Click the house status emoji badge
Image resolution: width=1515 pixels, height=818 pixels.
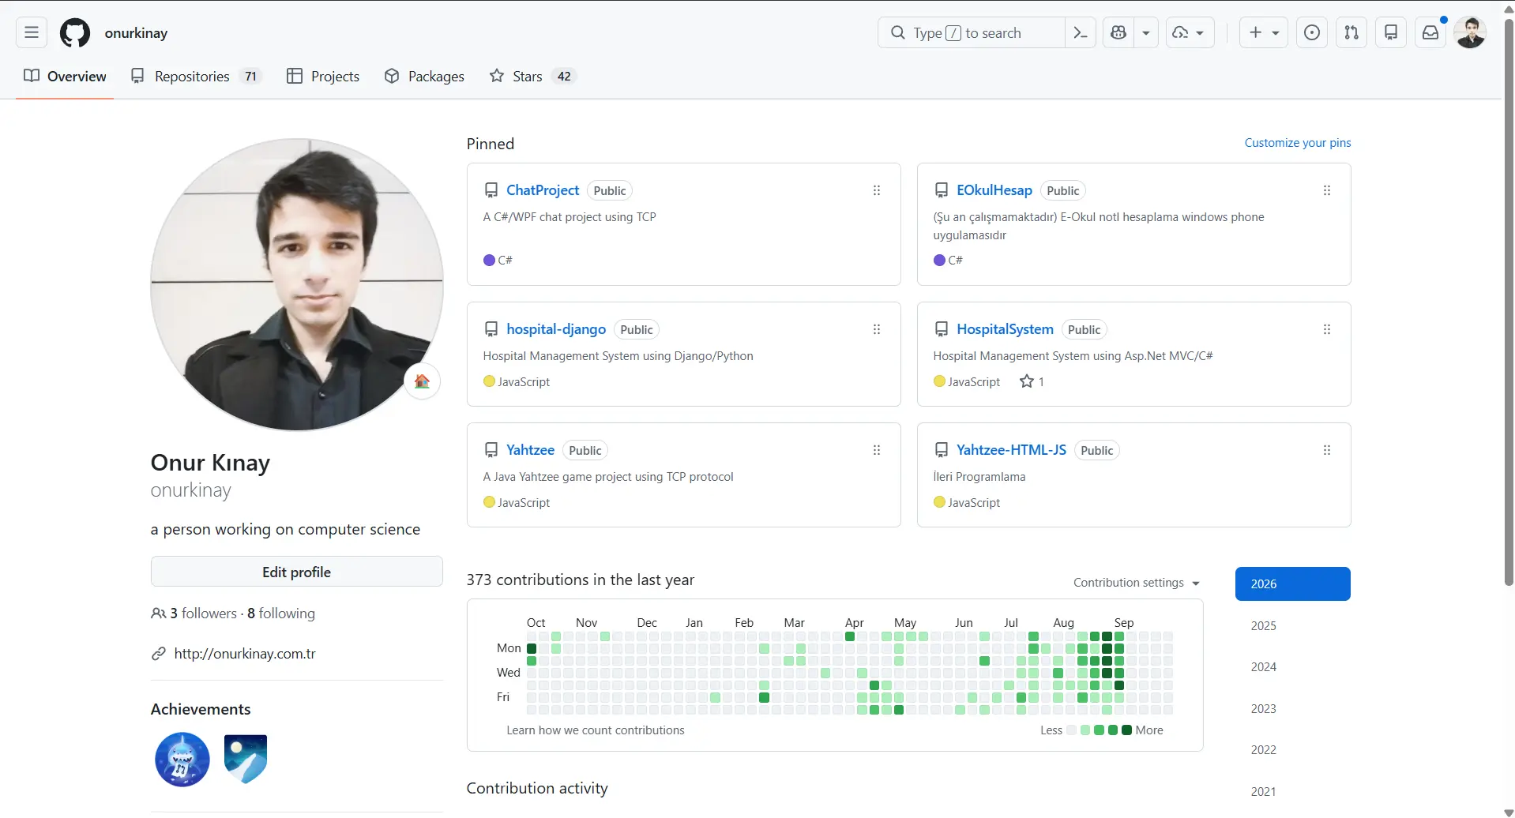(x=422, y=381)
